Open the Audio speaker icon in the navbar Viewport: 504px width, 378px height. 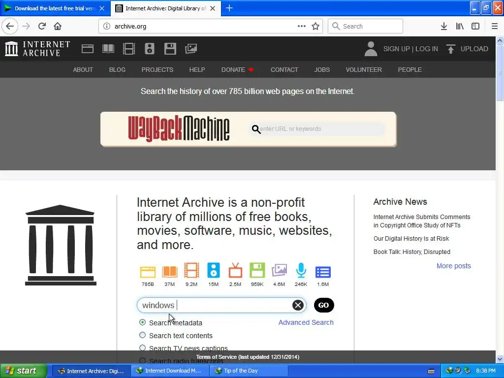pos(150,49)
